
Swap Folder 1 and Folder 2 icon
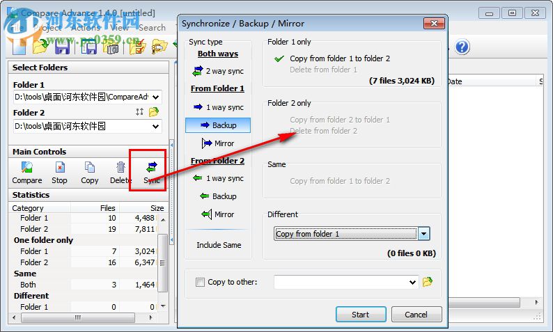tap(140, 112)
